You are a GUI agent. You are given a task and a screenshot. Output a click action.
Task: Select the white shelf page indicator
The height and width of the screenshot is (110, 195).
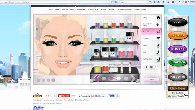tap(119, 78)
